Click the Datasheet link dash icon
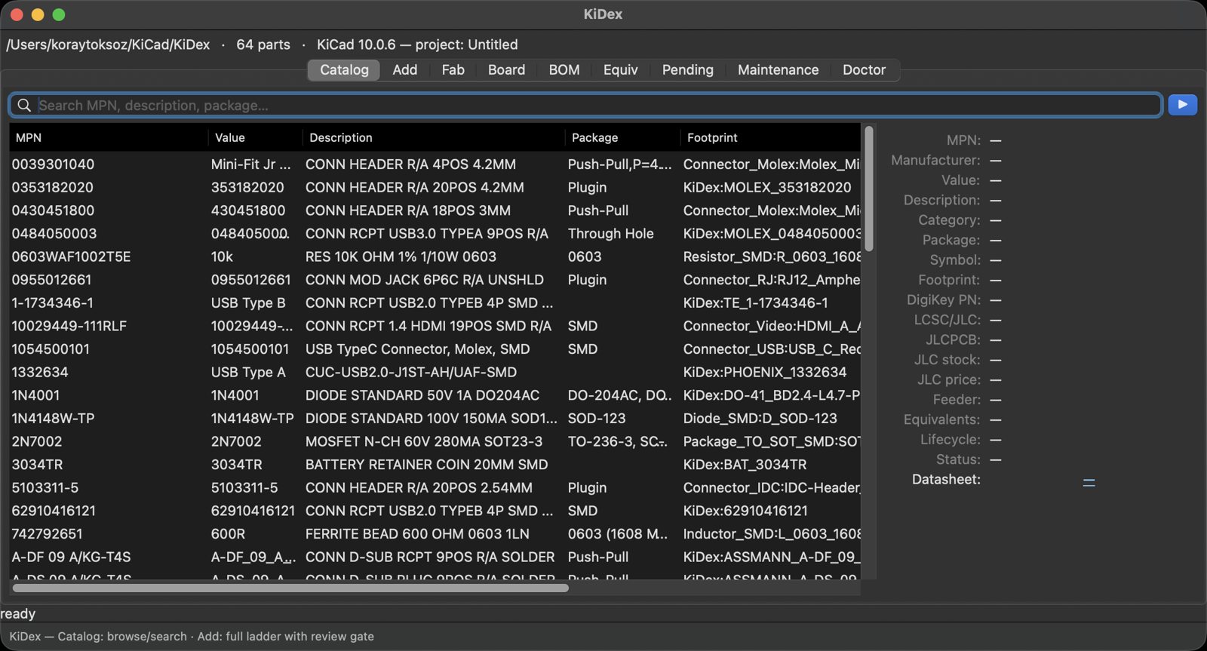Screen dimensions: 1207x651 (1089, 482)
